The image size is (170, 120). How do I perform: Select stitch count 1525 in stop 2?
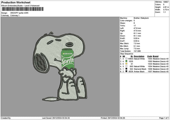click(x=131, y=61)
